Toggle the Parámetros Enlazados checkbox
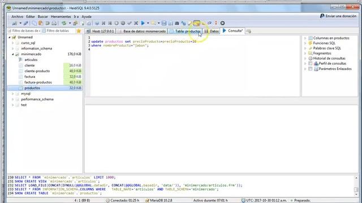 (311, 69)
